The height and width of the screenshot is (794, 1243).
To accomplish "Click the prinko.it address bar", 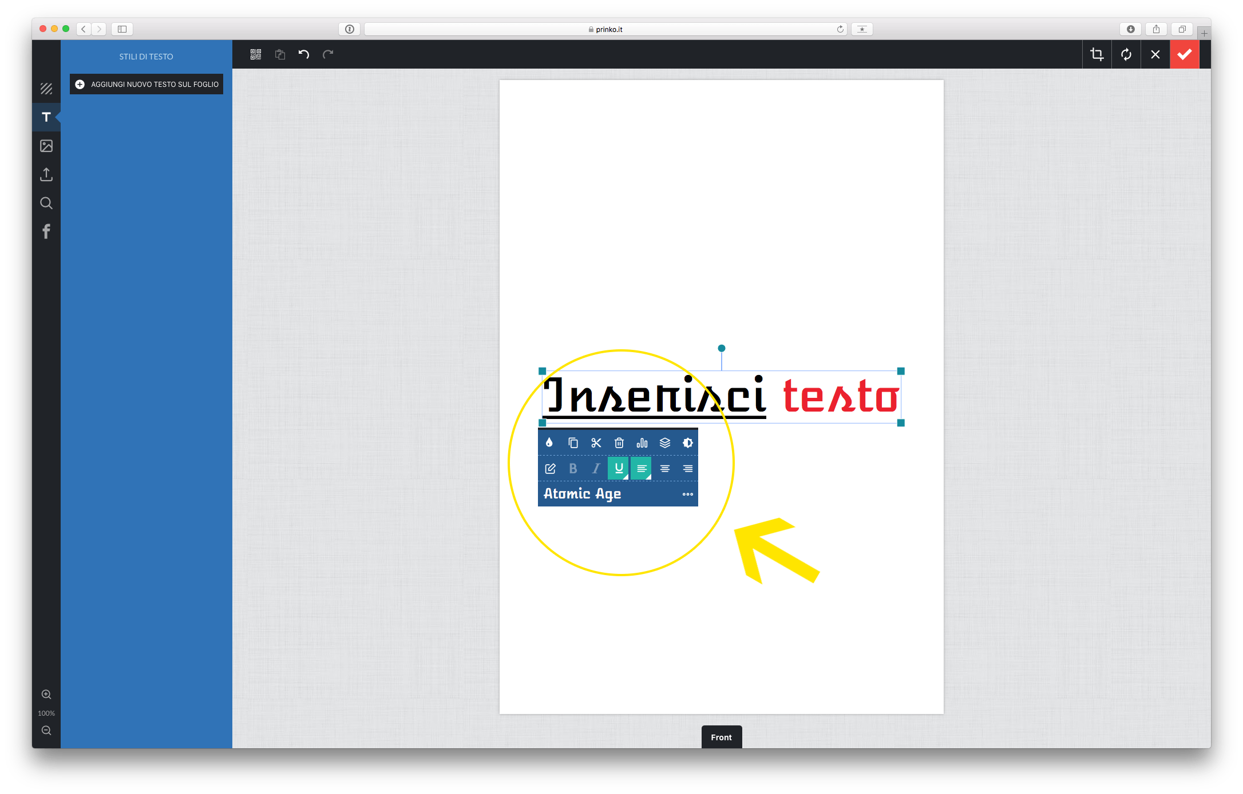I will point(605,29).
